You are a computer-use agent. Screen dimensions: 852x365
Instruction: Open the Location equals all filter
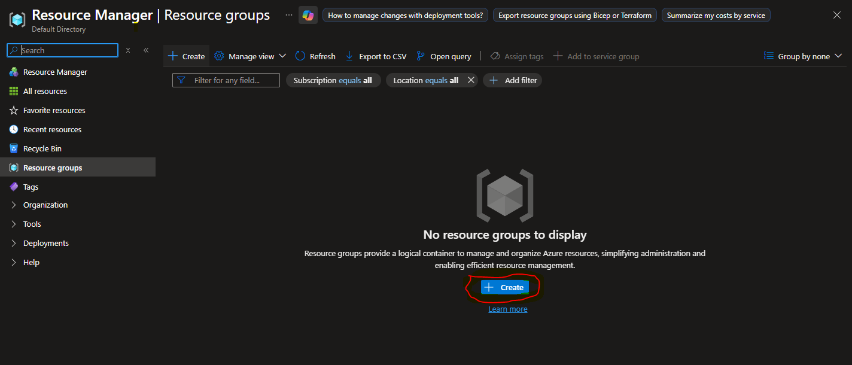point(426,80)
